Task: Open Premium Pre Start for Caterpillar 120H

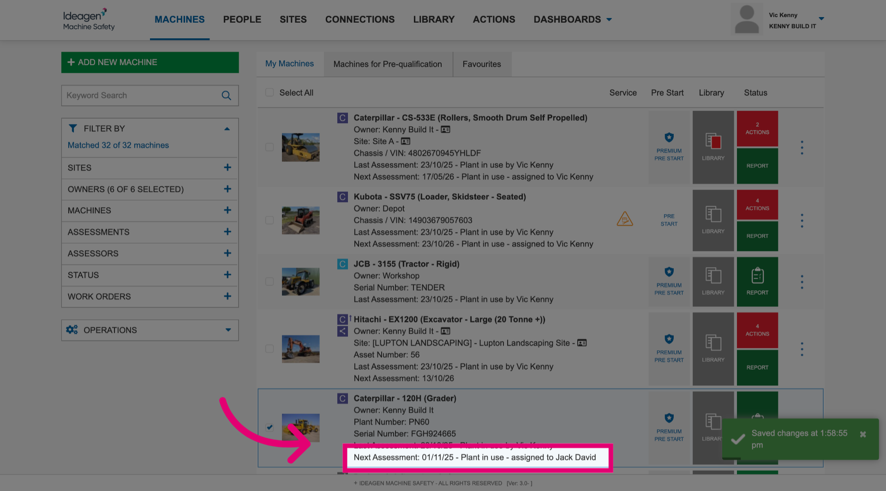Action: (669, 428)
